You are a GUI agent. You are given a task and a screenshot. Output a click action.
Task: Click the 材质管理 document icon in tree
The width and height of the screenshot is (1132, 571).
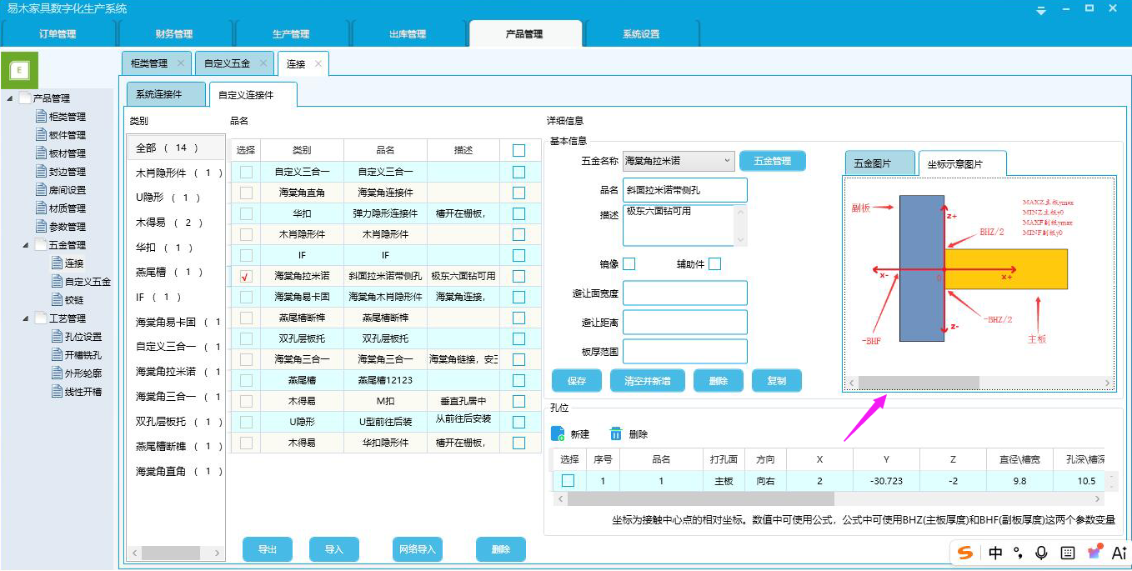(x=42, y=208)
